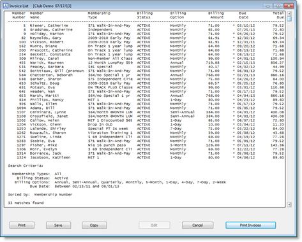Click the disabled Edit button
Viewport: 302px width, 242px height.
point(155,225)
